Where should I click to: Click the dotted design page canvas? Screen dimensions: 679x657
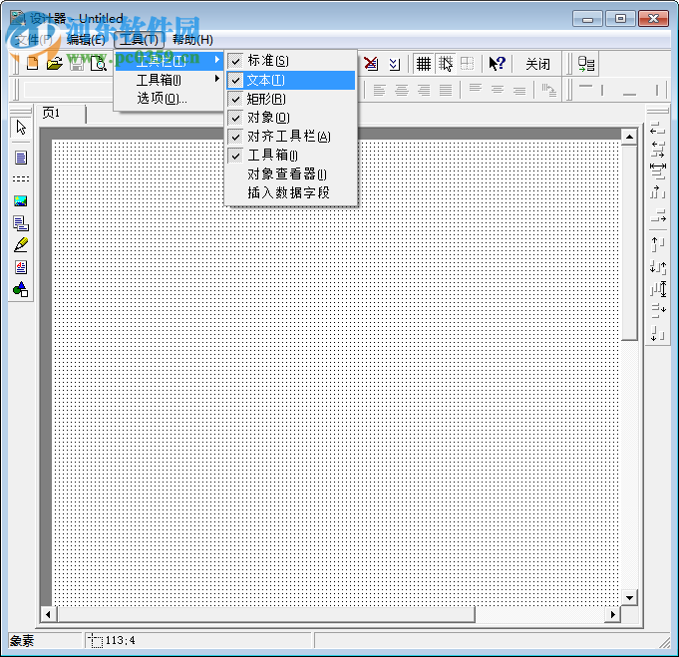[x=336, y=373]
